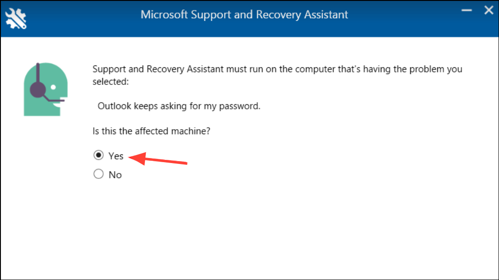Click the "Support and Recovery Assistant must run" paragraph
Image resolution: width=499 pixels, height=280 pixels.
pos(277,75)
